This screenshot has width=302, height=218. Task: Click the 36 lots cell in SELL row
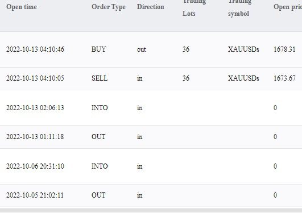coord(186,78)
